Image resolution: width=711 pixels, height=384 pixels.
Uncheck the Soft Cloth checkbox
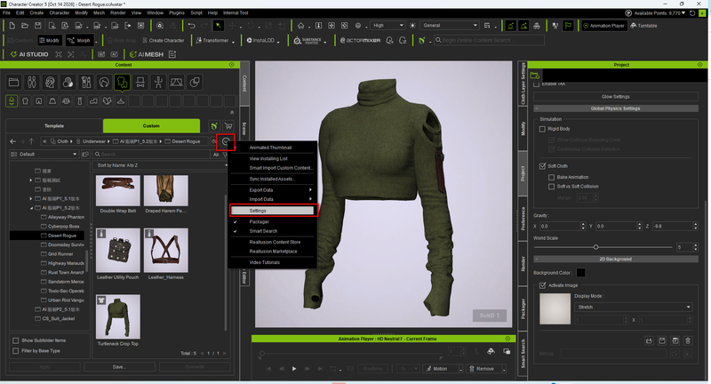(542, 166)
